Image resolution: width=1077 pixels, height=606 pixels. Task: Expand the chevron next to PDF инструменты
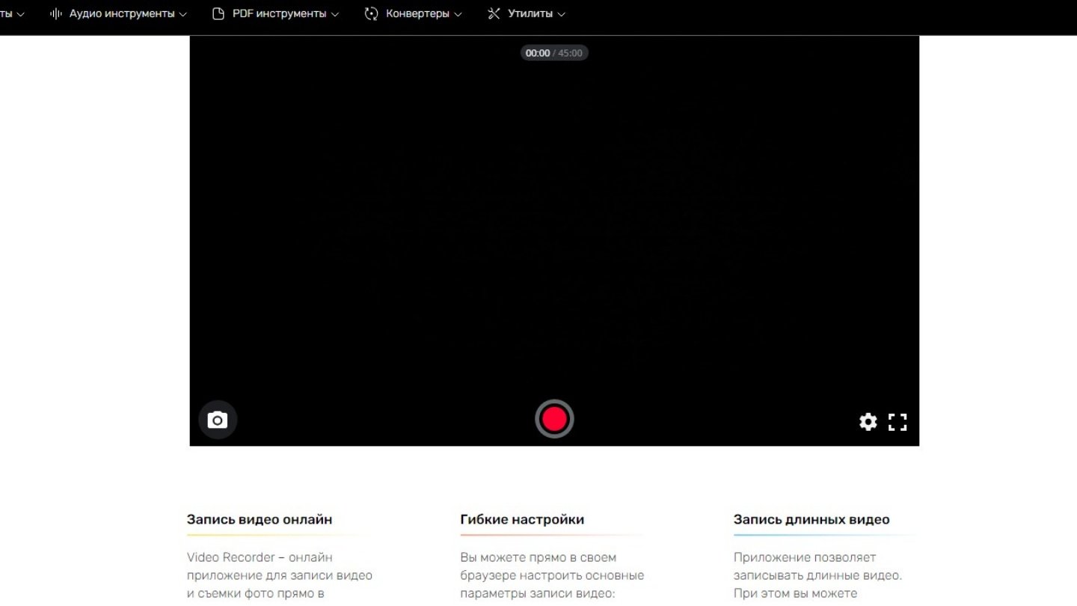click(x=334, y=14)
